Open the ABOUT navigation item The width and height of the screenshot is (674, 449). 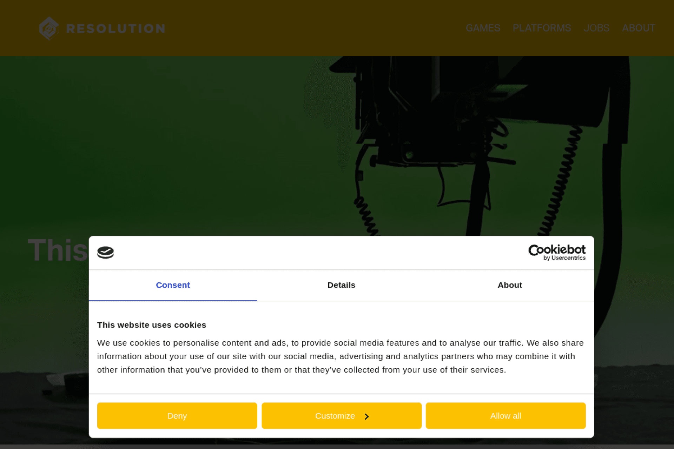pyautogui.click(x=639, y=28)
